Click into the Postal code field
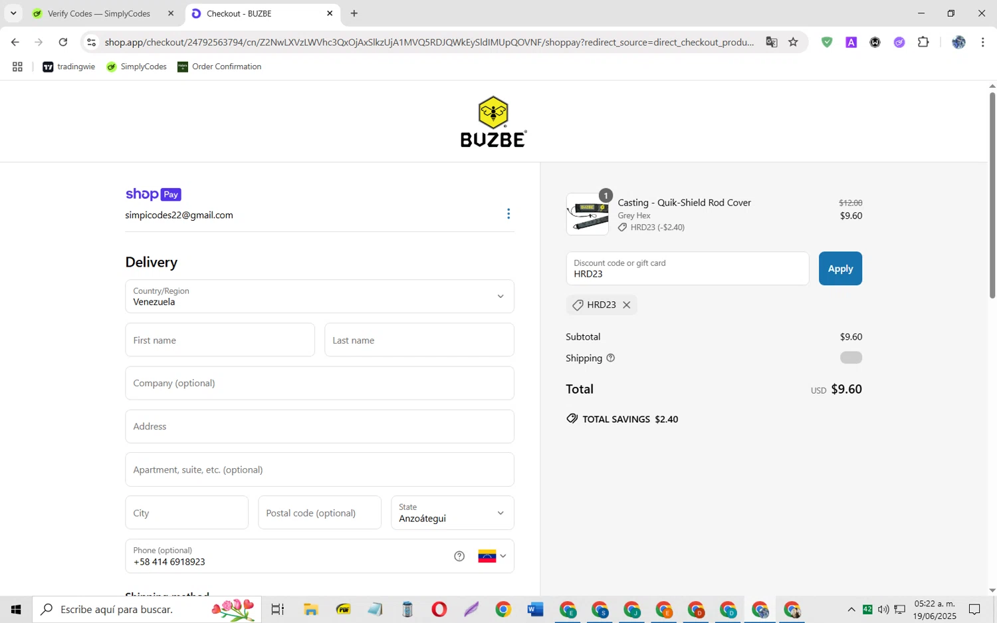The image size is (997, 623). click(320, 513)
